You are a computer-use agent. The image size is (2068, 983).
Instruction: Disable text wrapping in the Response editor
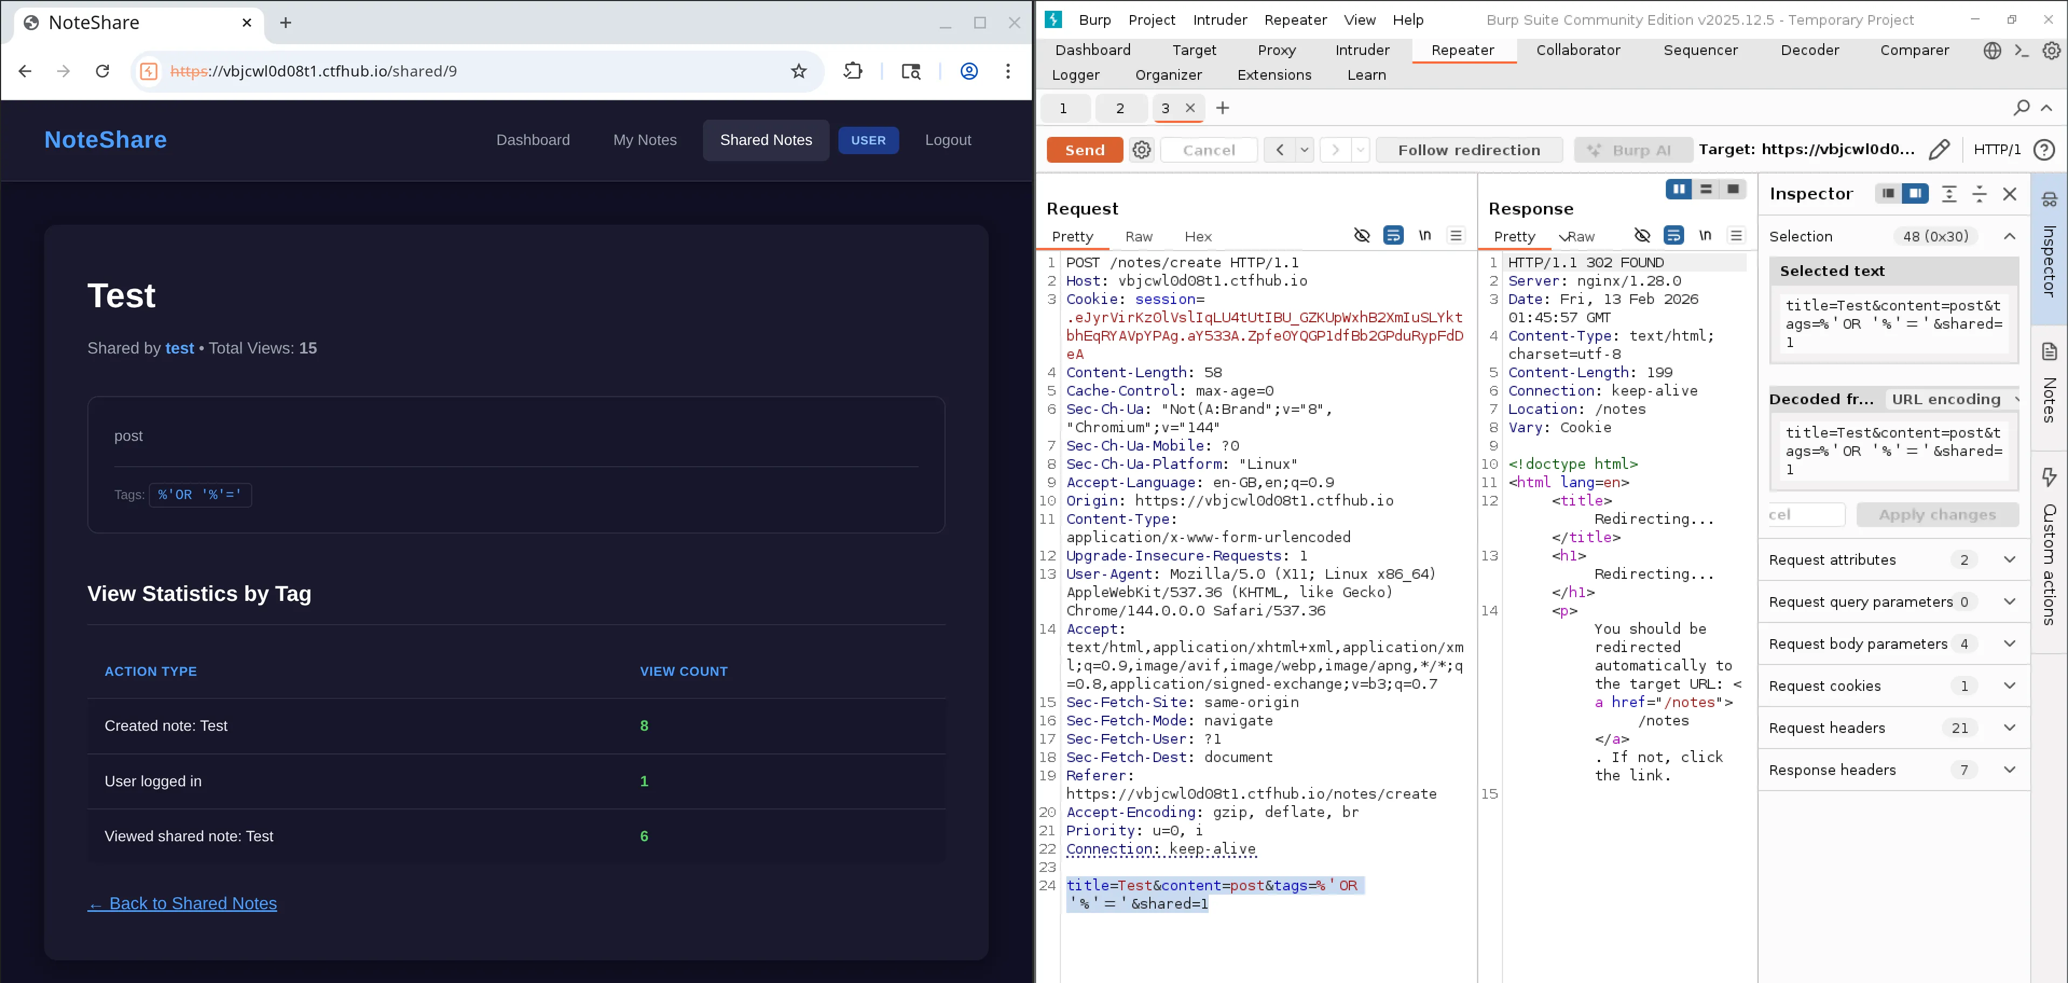1674,235
